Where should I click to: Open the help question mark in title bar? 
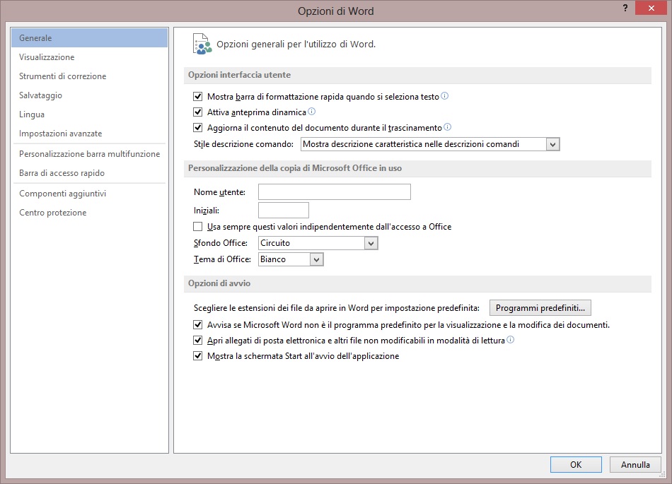pyautogui.click(x=625, y=8)
